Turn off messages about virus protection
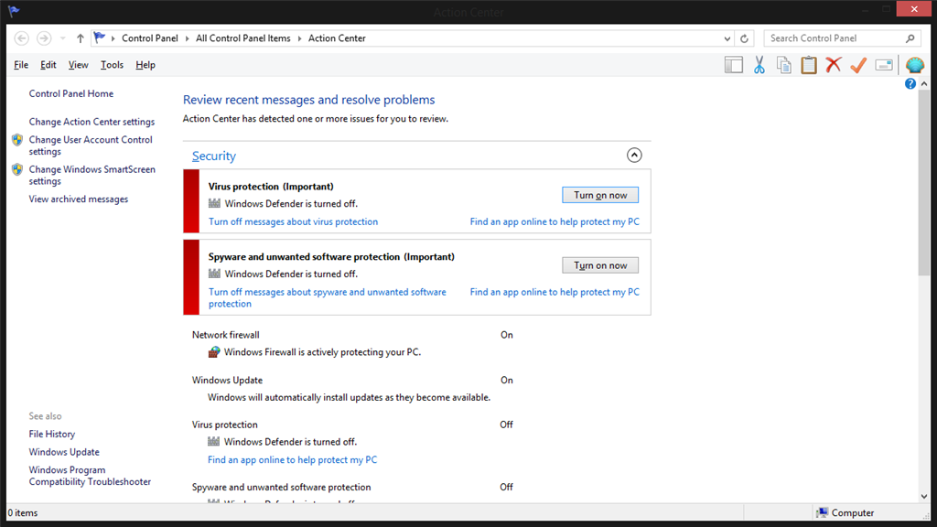Image resolution: width=937 pixels, height=527 pixels. pos(293,221)
